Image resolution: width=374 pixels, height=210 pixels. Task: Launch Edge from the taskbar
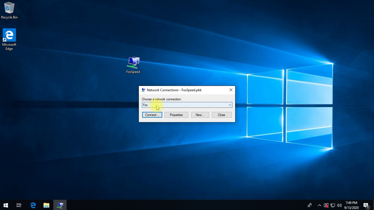(33, 205)
